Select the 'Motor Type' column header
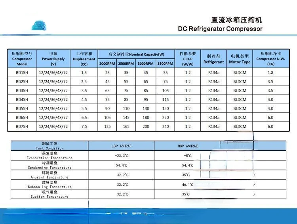Viewport: 297px width, 224px height. pyautogui.click(x=240, y=59)
